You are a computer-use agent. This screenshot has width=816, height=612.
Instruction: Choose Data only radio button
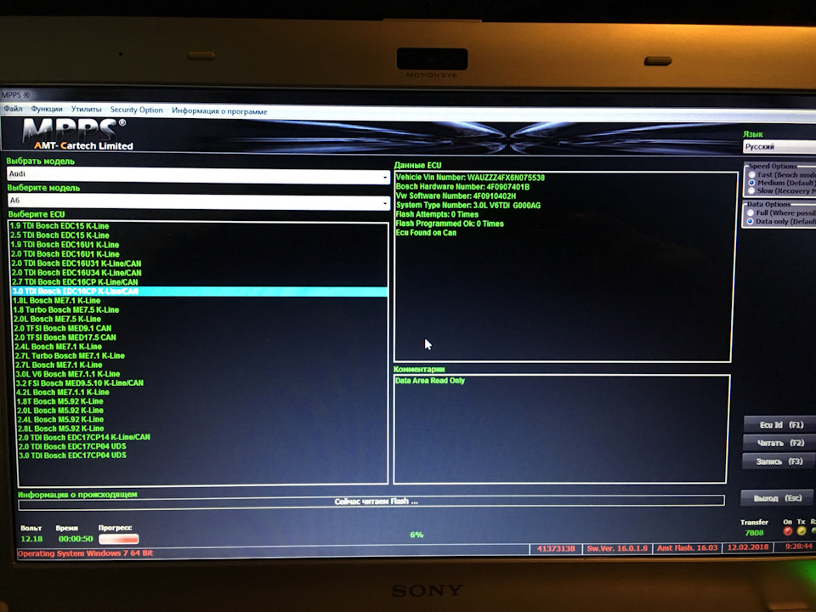(x=751, y=222)
